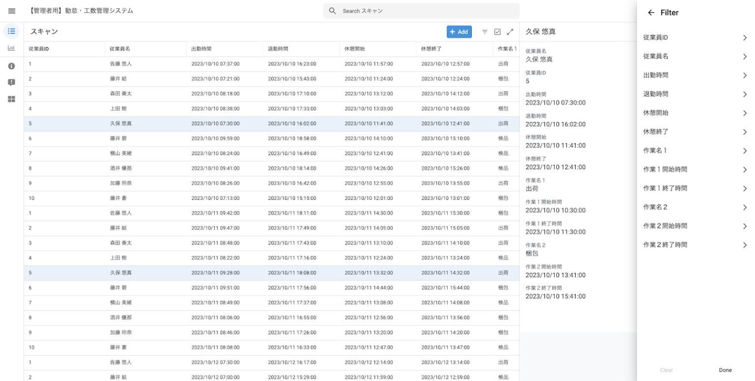Open the analytics bar-chart icon in the sidebar
Screen dimensions: 755x381
(11, 49)
